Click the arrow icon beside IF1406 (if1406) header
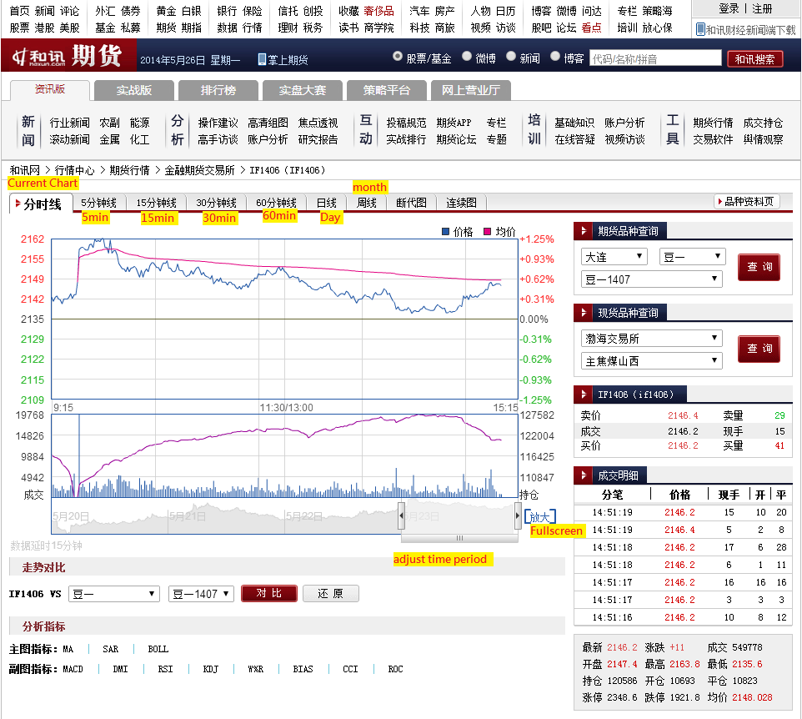This screenshot has width=802, height=719. [x=583, y=394]
